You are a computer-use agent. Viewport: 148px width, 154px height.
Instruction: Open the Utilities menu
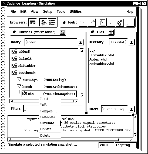coord(76,12)
